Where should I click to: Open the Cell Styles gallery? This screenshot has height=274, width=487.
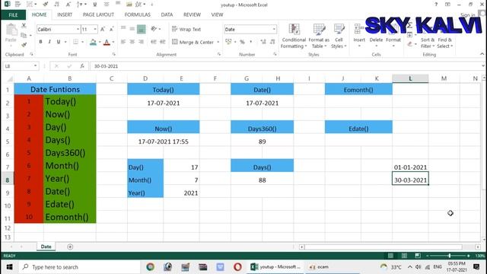(x=339, y=36)
